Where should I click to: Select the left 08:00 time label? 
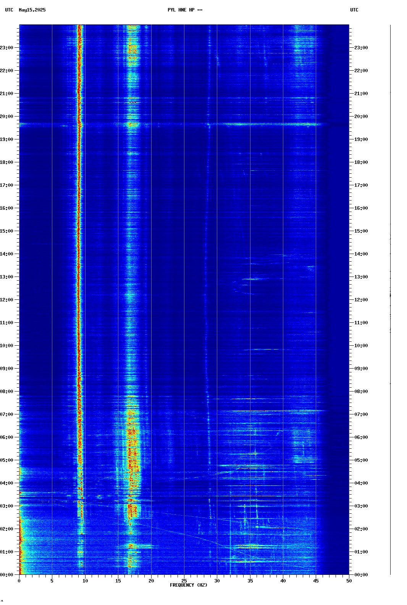pos(6,391)
